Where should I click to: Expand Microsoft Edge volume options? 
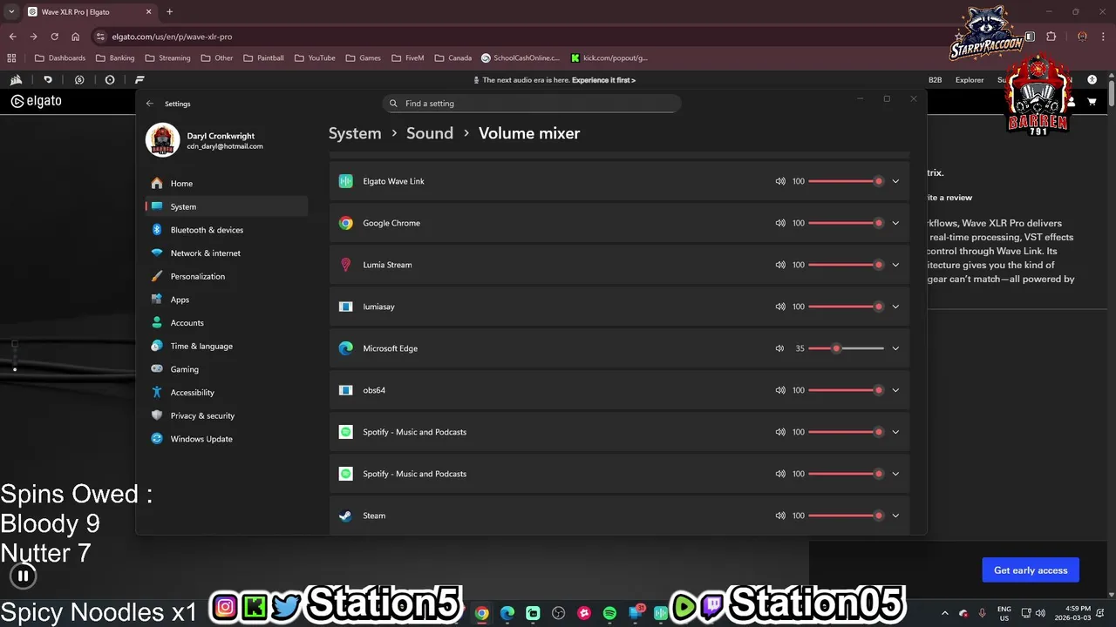(x=895, y=348)
